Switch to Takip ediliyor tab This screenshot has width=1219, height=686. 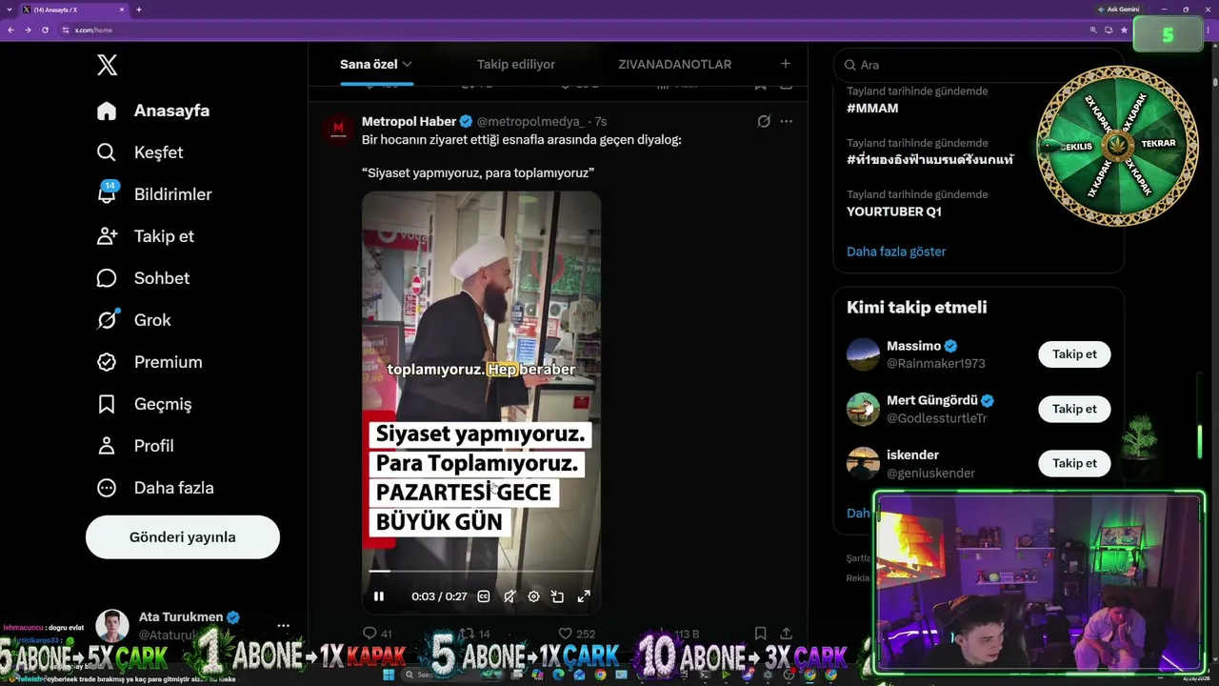pos(516,64)
